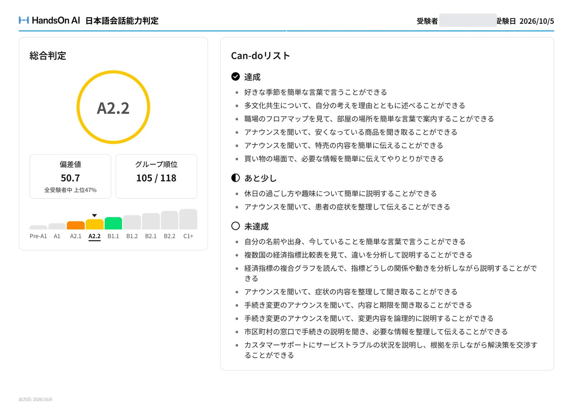Click the HandsOn AI logo icon
Viewport: 574px width, 406px height.
pos(24,20)
